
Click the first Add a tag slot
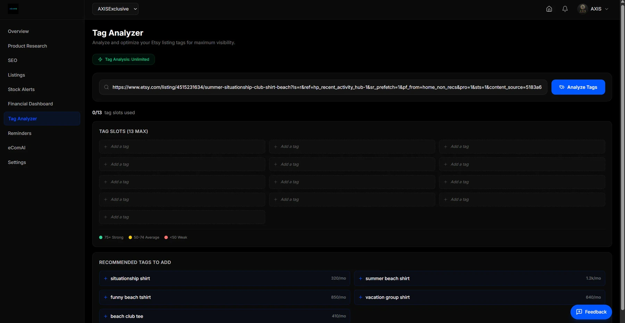[x=182, y=147]
